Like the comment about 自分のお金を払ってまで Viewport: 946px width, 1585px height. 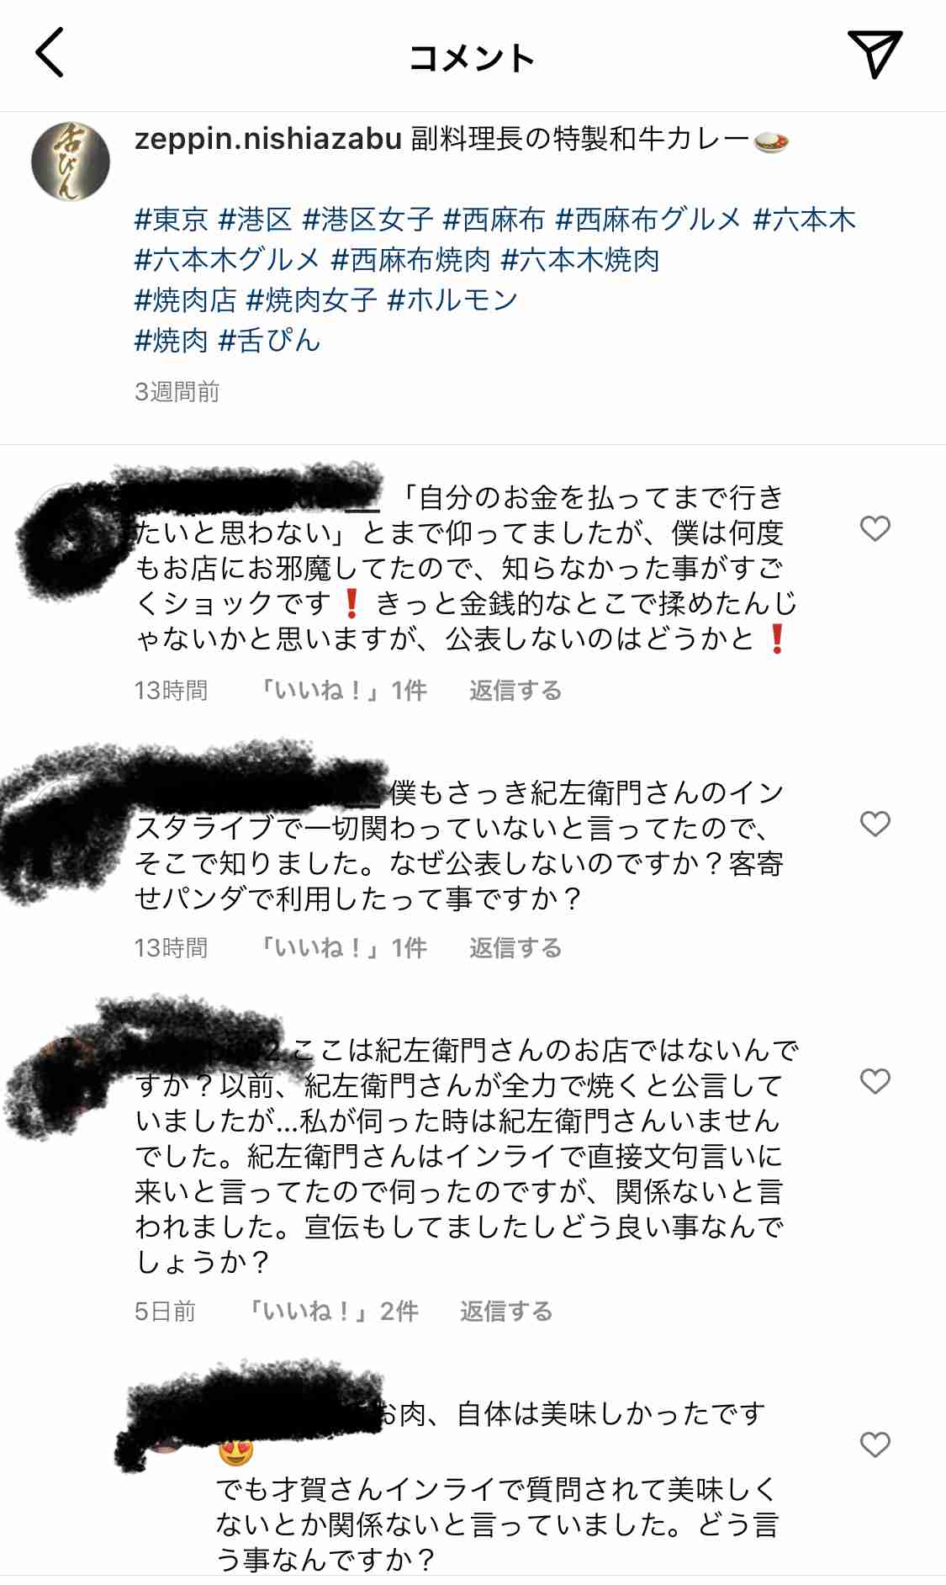point(875,528)
